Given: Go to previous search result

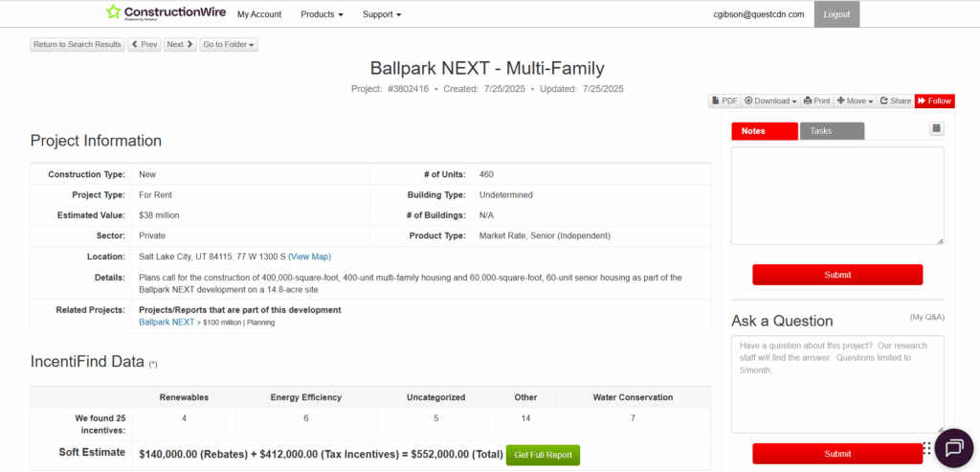Looking at the screenshot, I should pyautogui.click(x=145, y=44).
